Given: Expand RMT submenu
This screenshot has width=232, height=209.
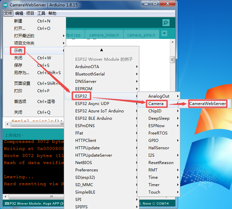Looking at the screenshot, I should tap(159, 170).
